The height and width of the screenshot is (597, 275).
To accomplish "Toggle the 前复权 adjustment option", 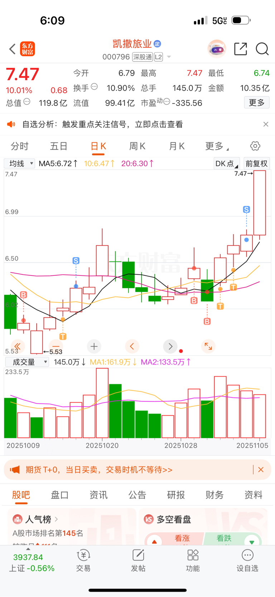I will (x=257, y=163).
